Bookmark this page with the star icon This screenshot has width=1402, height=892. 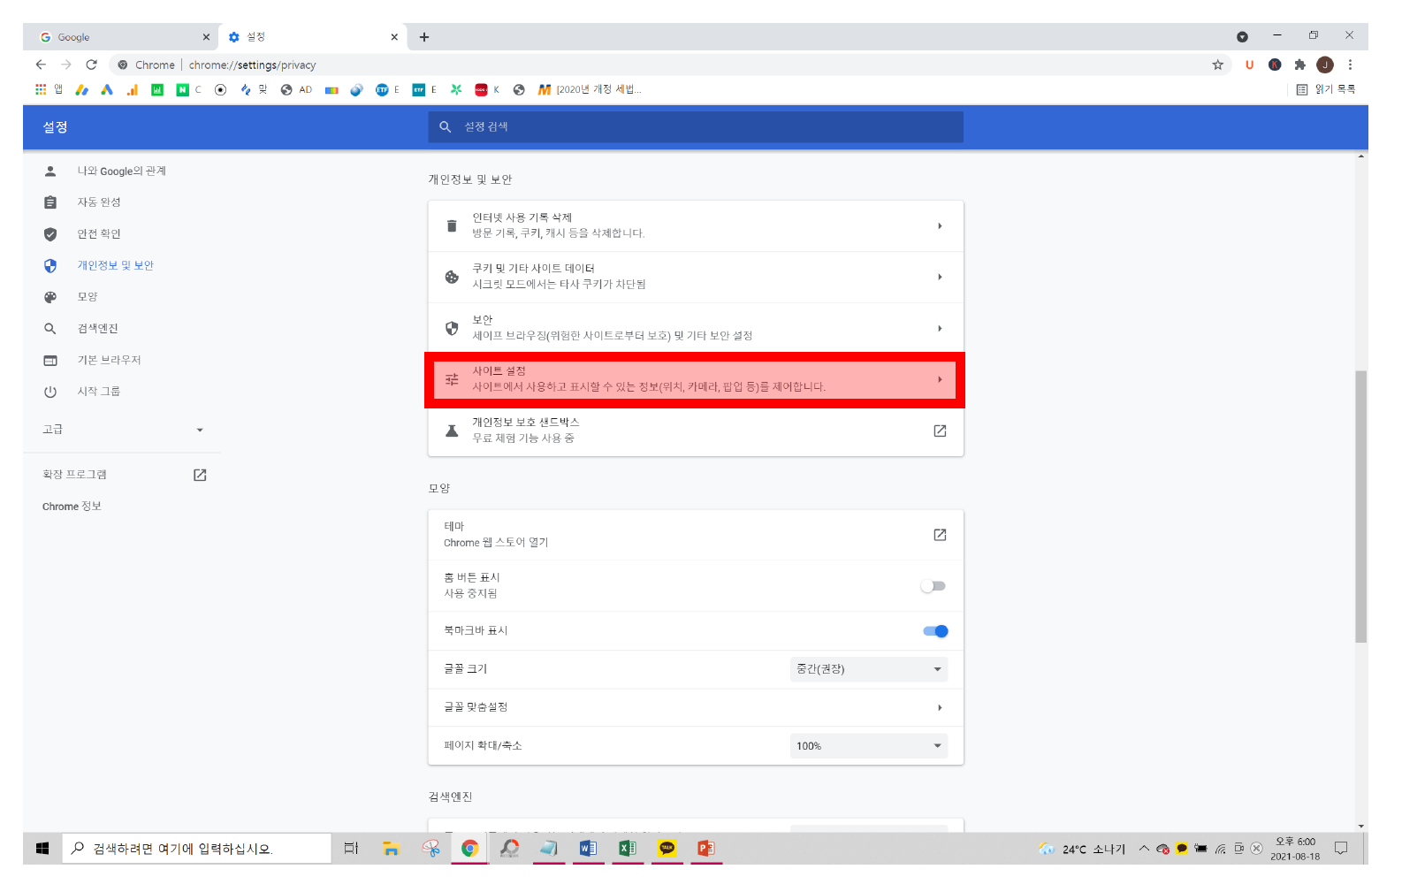coord(1217,65)
